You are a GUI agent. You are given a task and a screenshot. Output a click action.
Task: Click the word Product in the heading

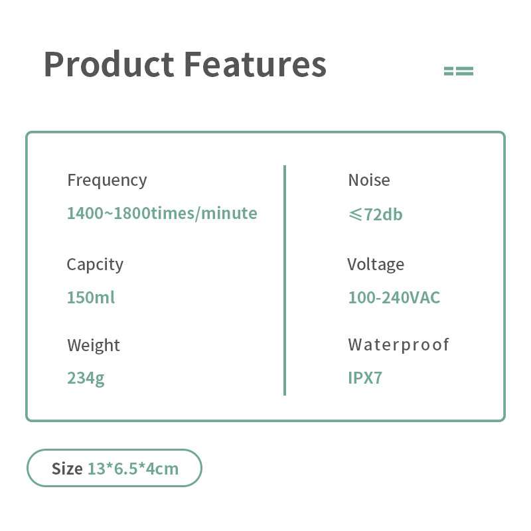tap(108, 65)
